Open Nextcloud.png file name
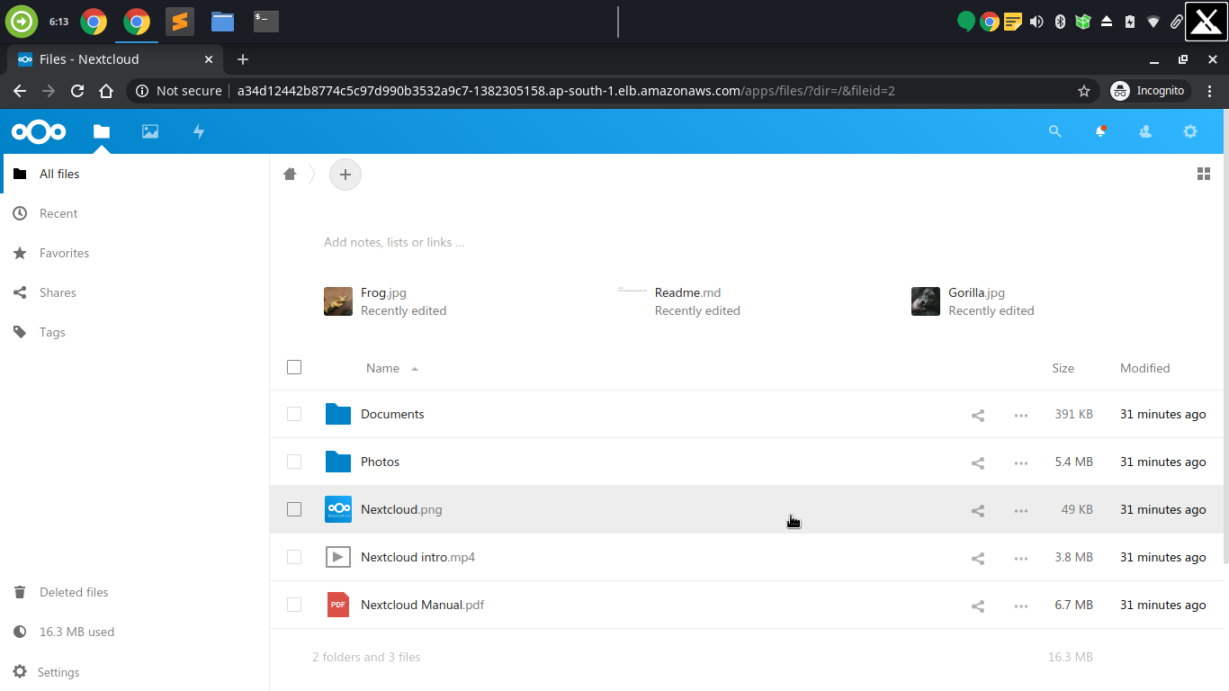This screenshot has height=691, width=1229. [x=401, y=509]
